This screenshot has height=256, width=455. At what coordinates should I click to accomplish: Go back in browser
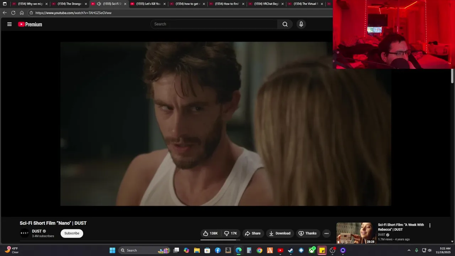click(5, 13)
